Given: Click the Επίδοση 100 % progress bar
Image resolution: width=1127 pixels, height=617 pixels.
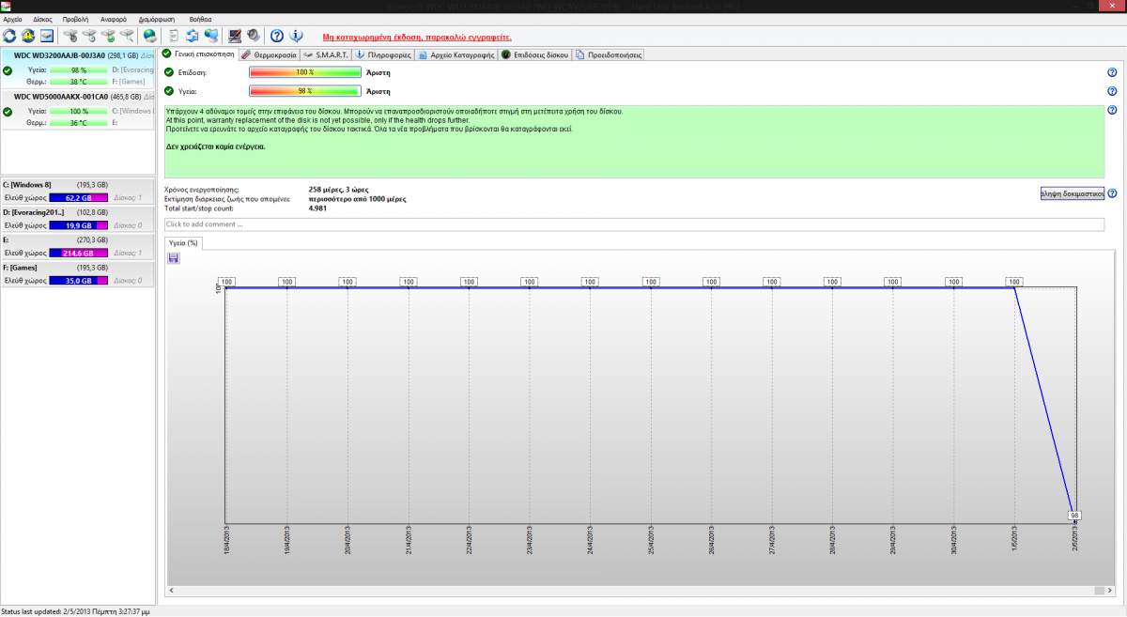Looking at the screenshot, I should tap(305, 72).
